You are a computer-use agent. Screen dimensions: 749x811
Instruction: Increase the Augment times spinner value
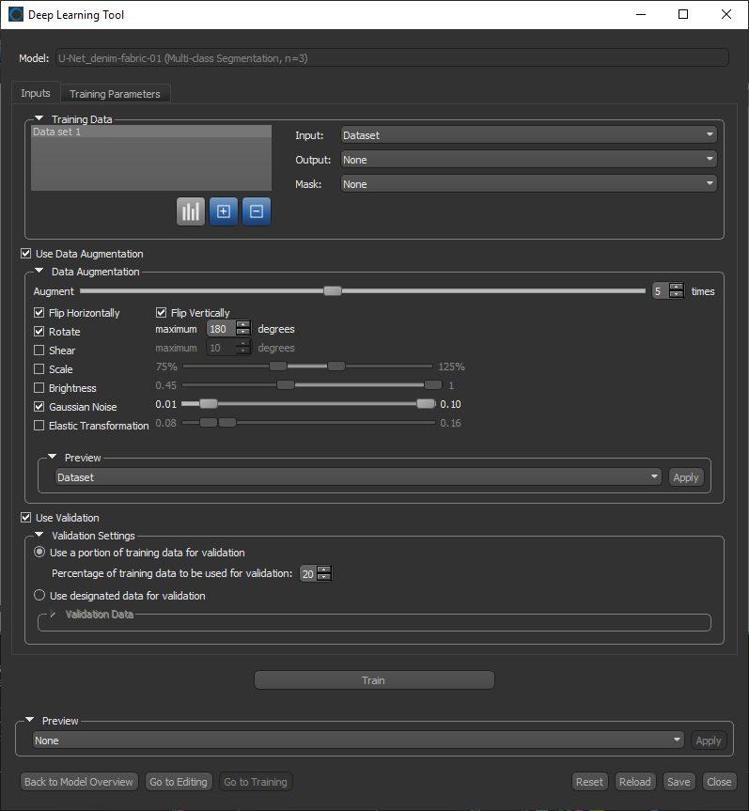(675, 288)
